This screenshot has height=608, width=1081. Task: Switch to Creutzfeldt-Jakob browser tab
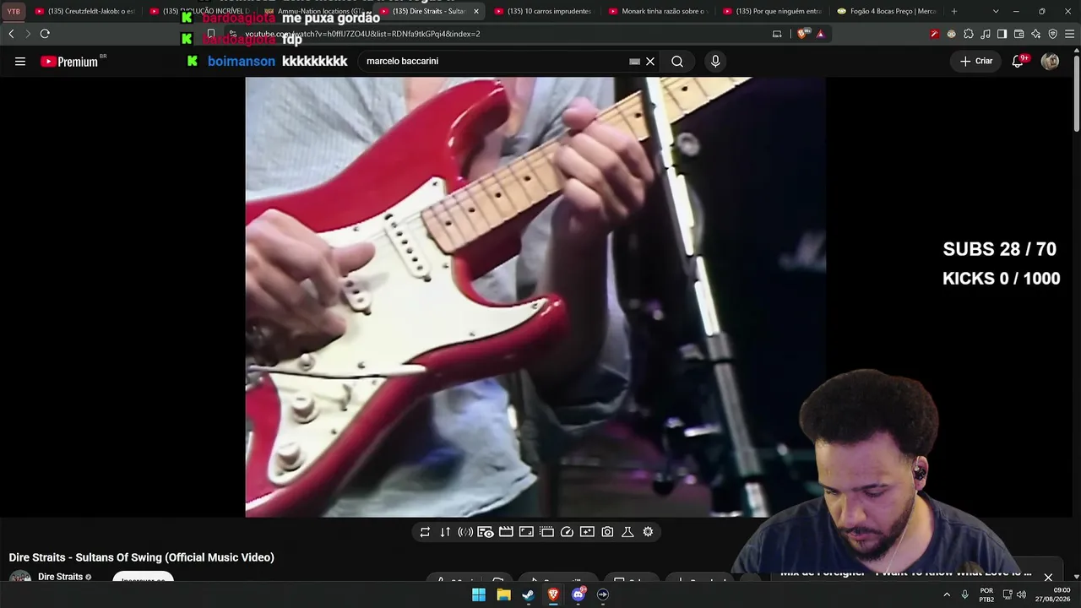coord(84,12)
